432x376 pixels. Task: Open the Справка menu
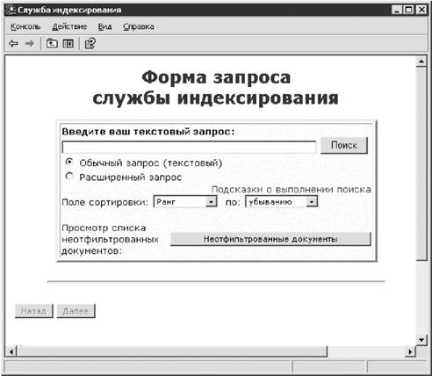[x=139, y=26]
